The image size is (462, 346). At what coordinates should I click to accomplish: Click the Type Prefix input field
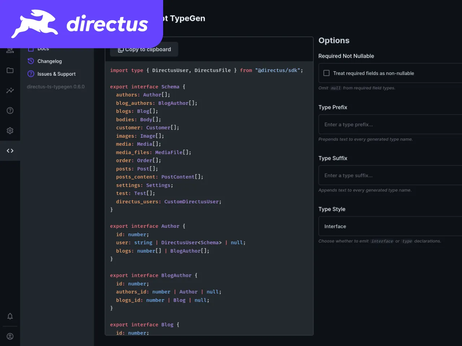(x=390, y=124)
